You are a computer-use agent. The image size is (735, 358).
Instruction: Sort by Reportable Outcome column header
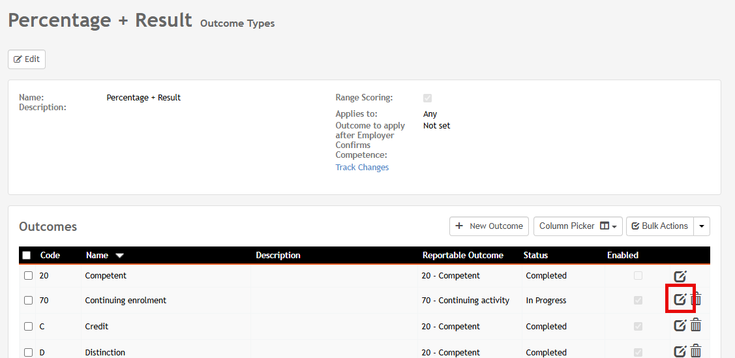tap(462, 256)
